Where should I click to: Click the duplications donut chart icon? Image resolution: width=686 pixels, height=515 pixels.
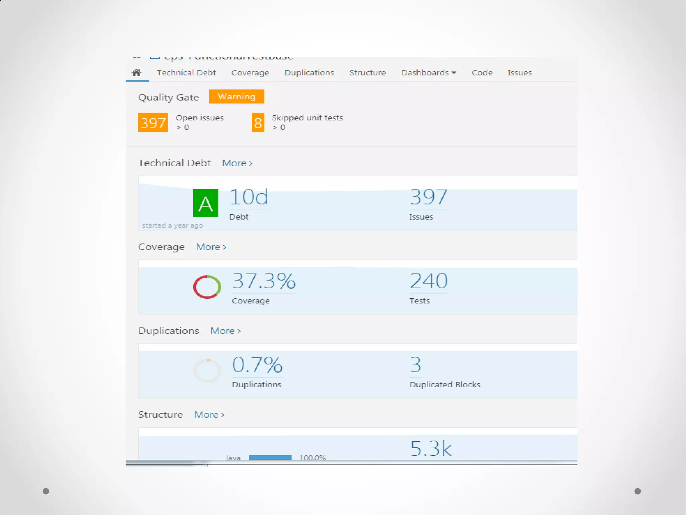click(x=207, y=370)
